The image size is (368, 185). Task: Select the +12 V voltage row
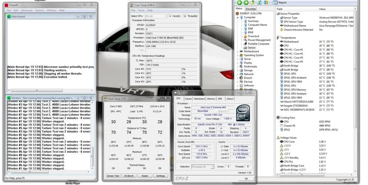coord(314,154)
